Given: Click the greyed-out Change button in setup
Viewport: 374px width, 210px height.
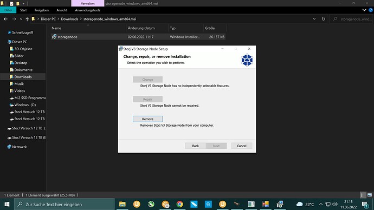Looking at the screenshot, I should click(147, 80).
